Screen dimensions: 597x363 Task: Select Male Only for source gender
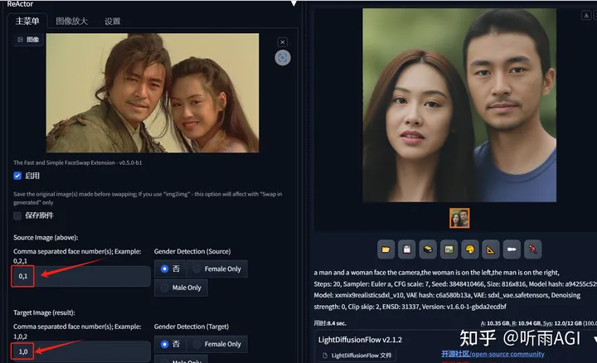click(181, 288)
